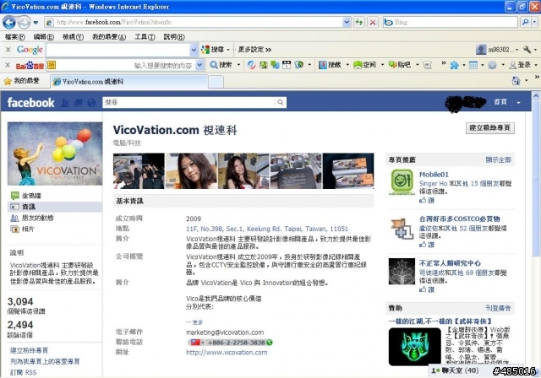Click 刊登廣告 in the 贊助 section
Image resolution: width=541 pixels, height=378 pixels.
pos(498,308)
